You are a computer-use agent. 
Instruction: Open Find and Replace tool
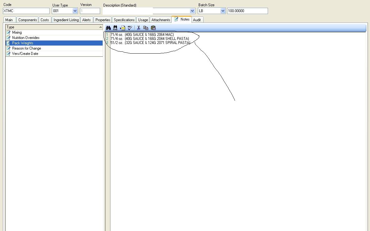[115, 28]
